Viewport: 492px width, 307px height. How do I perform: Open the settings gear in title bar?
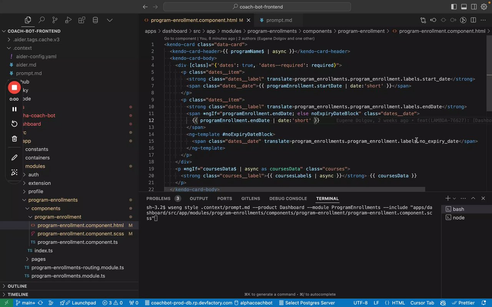point(484,7)
